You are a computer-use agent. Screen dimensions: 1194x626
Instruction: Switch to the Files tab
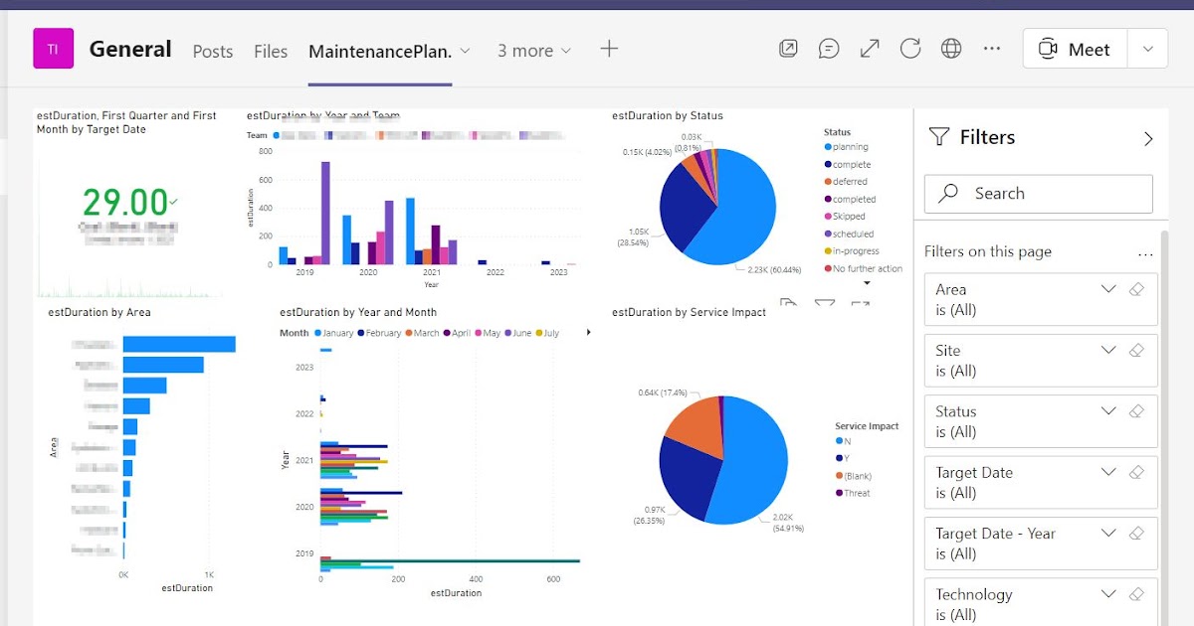(x=270, y=51)
